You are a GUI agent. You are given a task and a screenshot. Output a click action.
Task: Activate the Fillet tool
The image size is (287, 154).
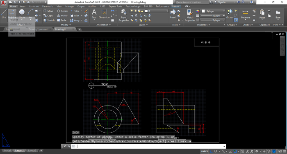coord(75,16)
